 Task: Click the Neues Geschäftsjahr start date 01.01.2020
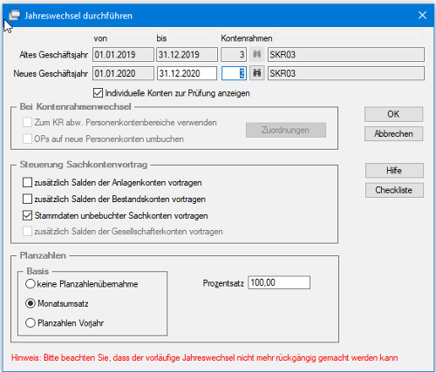[x=123, y=73]
